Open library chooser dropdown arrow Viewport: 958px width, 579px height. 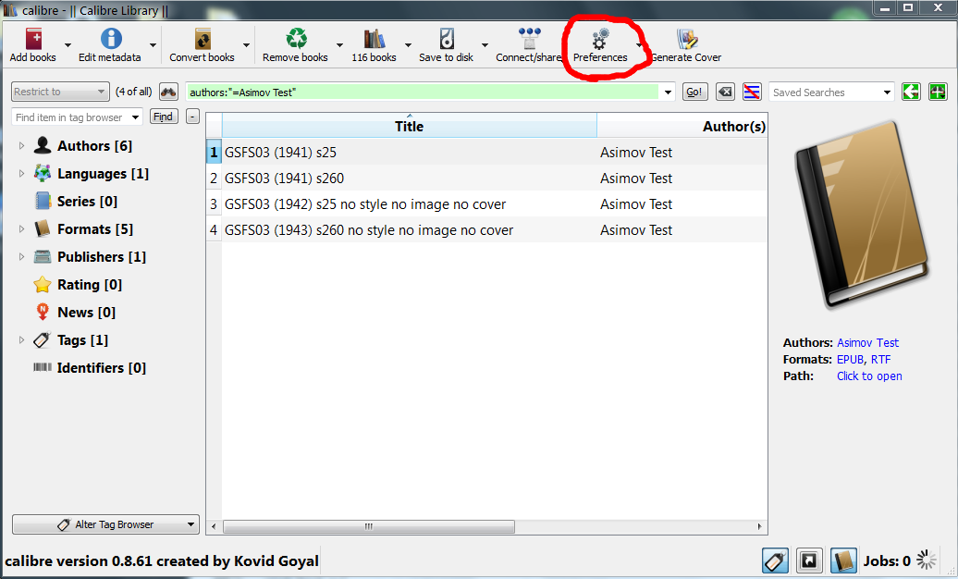[408, 45]
